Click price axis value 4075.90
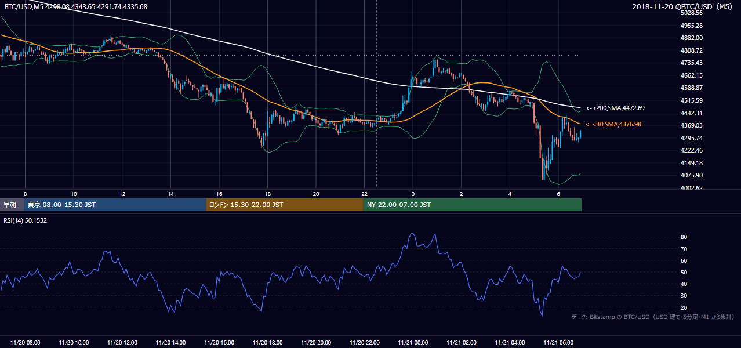Viewport: 741px width, 348px height. click(692, 175)
